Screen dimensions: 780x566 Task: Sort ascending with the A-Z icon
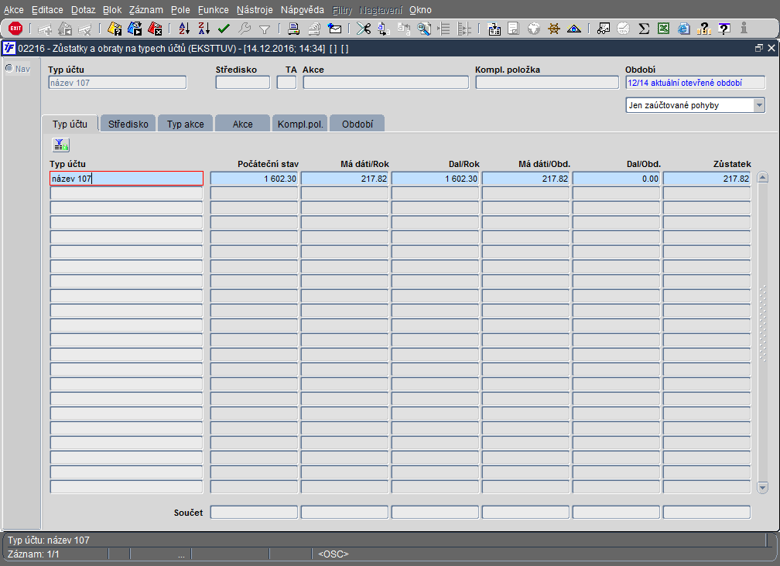(184, 29)
